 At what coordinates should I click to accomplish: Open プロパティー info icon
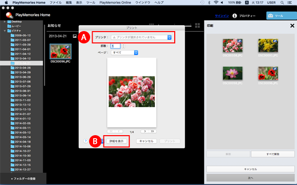(235, 16)
